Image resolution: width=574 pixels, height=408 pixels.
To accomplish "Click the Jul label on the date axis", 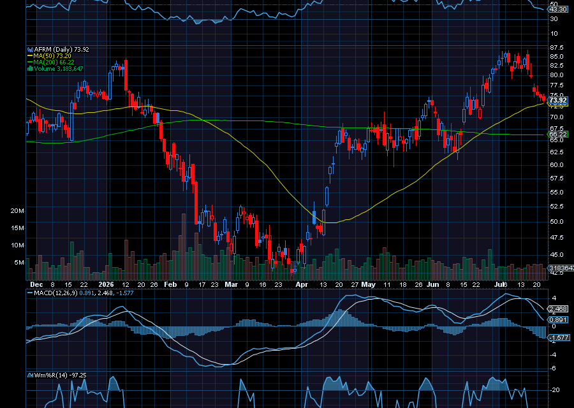I will pos(499,285).
